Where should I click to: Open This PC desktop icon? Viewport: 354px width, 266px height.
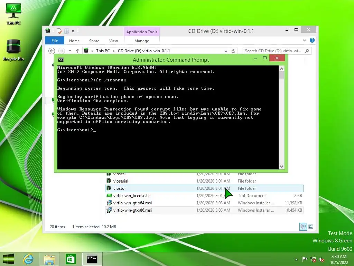tap(13, 14)
